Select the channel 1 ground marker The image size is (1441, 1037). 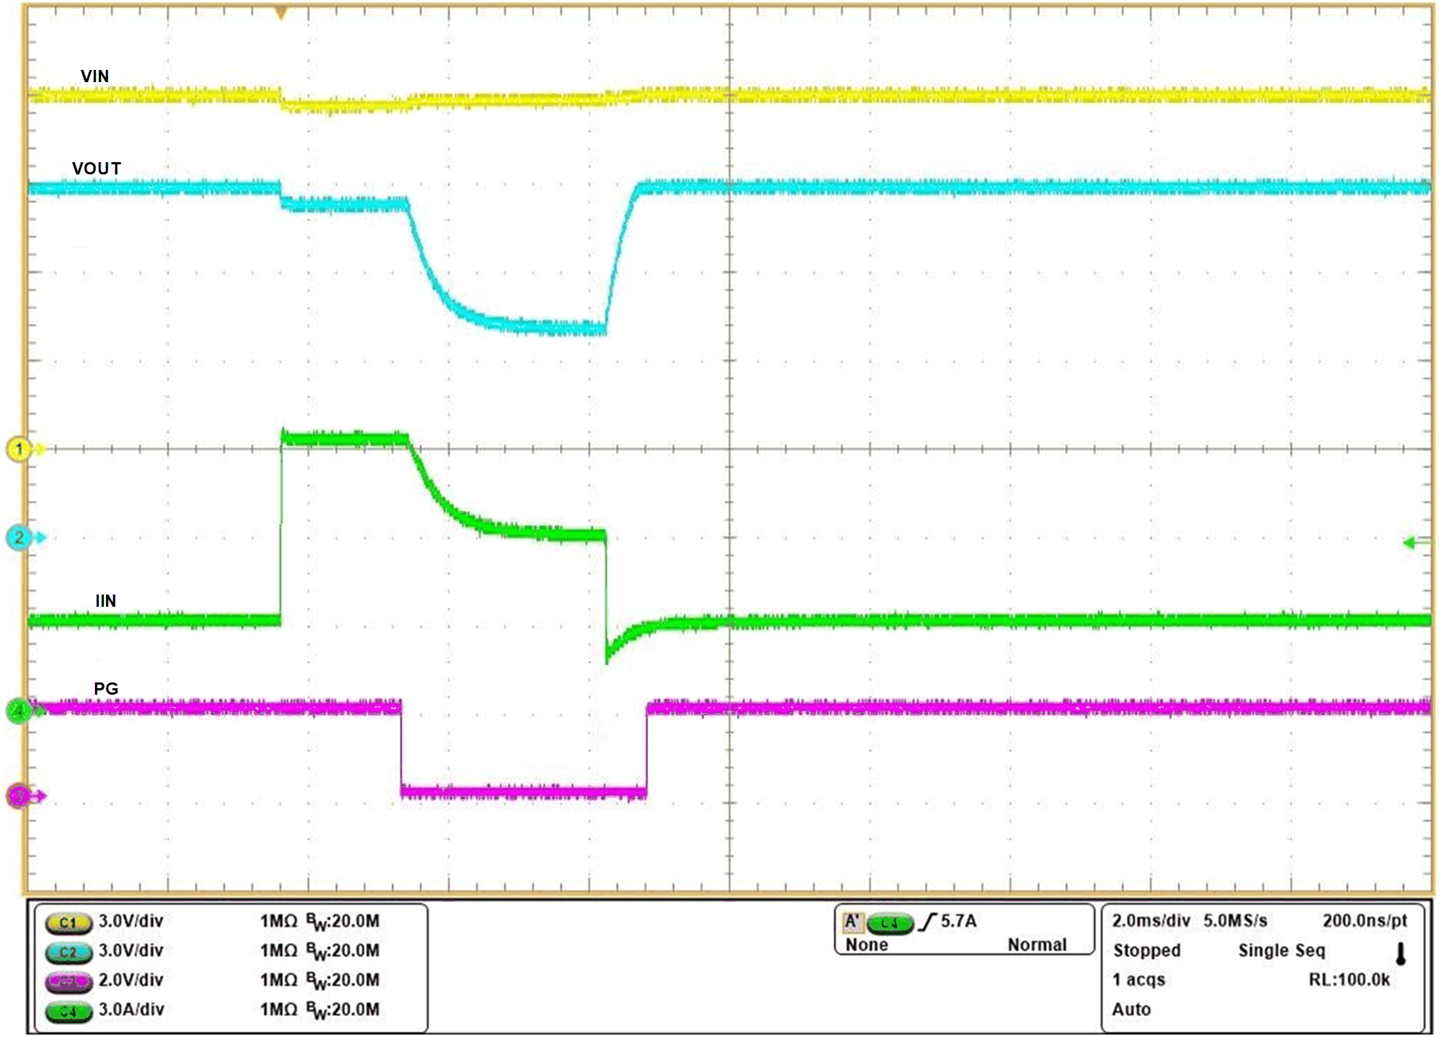19,449
